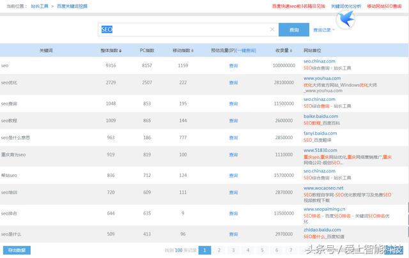Click 查询 traffic link in seo是什么意思 row
Image resolution: width=409 pixels, height=258 pixels.
point(233,137)
